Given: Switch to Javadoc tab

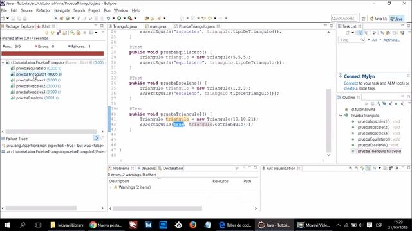Looking at the screenshot, I should [147, 168].
